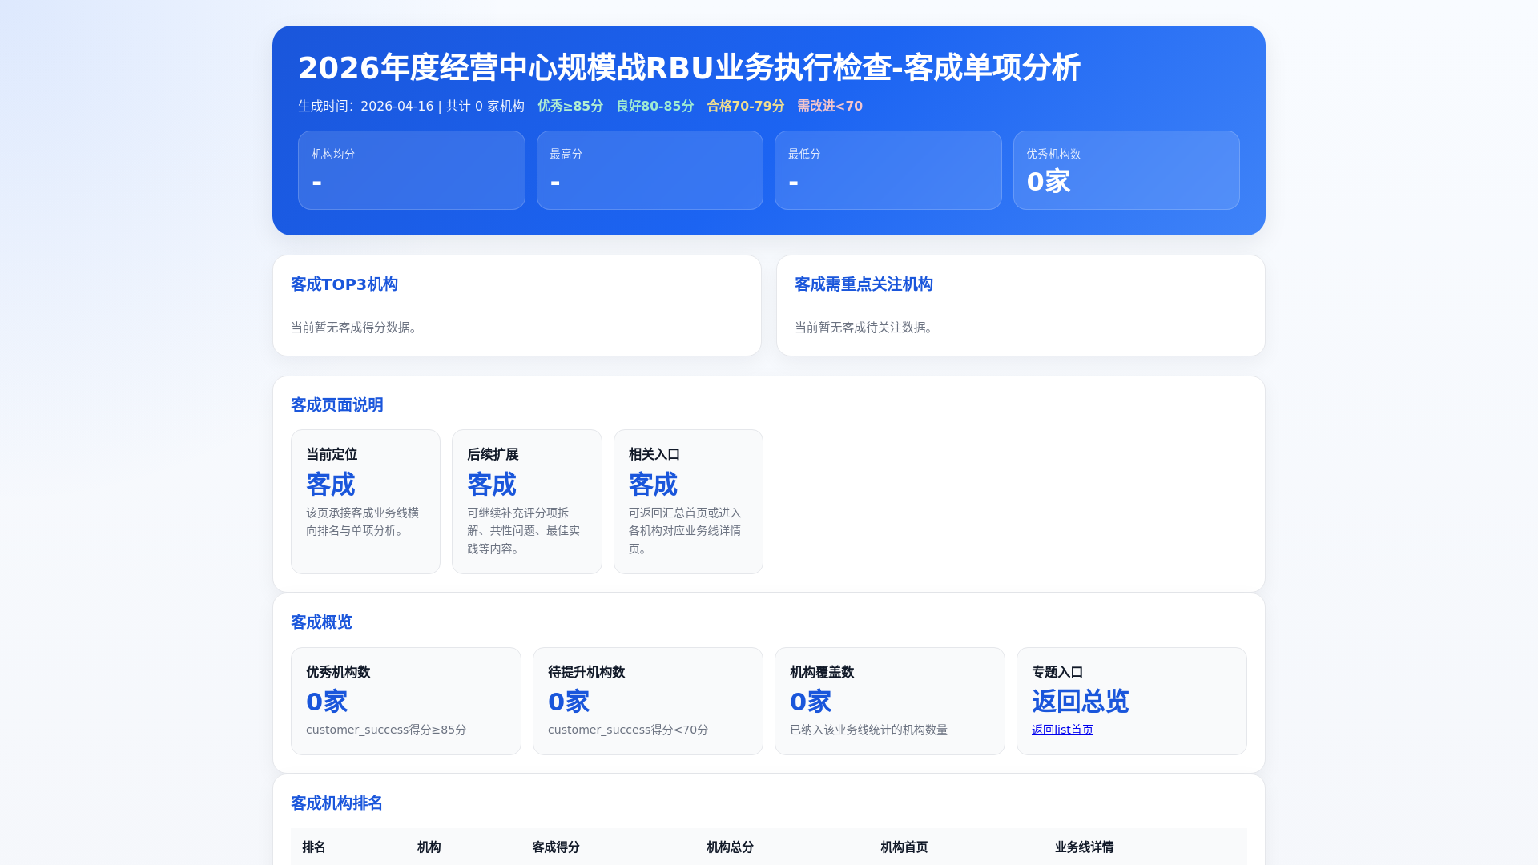Click the 当前暂无客成待关注数据 message
This screenshot has height=865, width=1538.
coord(866,328)
